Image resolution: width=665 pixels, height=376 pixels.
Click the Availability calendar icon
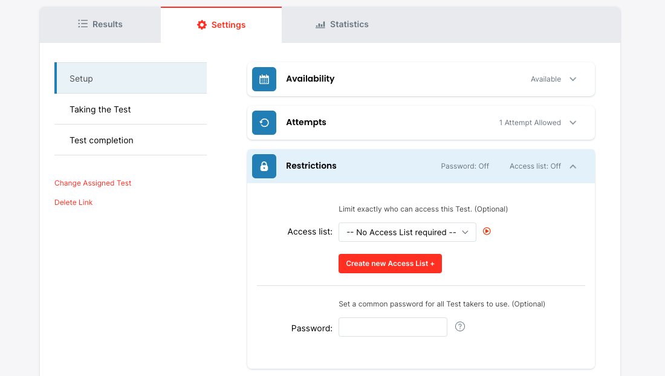coord(264,79)
